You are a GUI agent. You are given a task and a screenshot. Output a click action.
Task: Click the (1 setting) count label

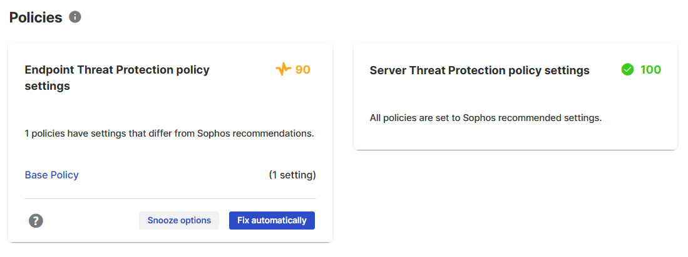point(292,175)
